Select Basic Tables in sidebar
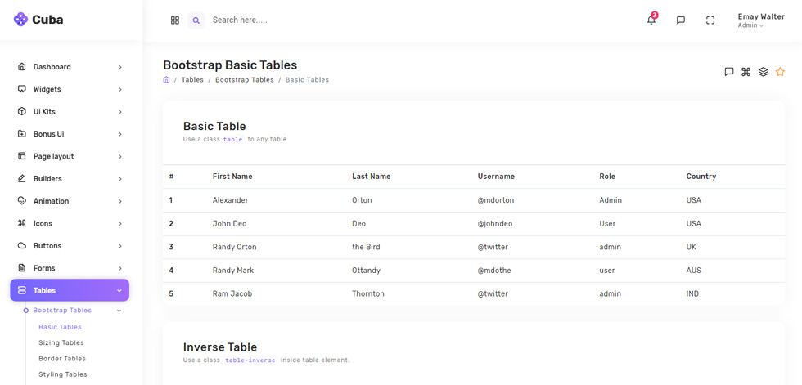The image size is (802, 385). coord(60,327)
